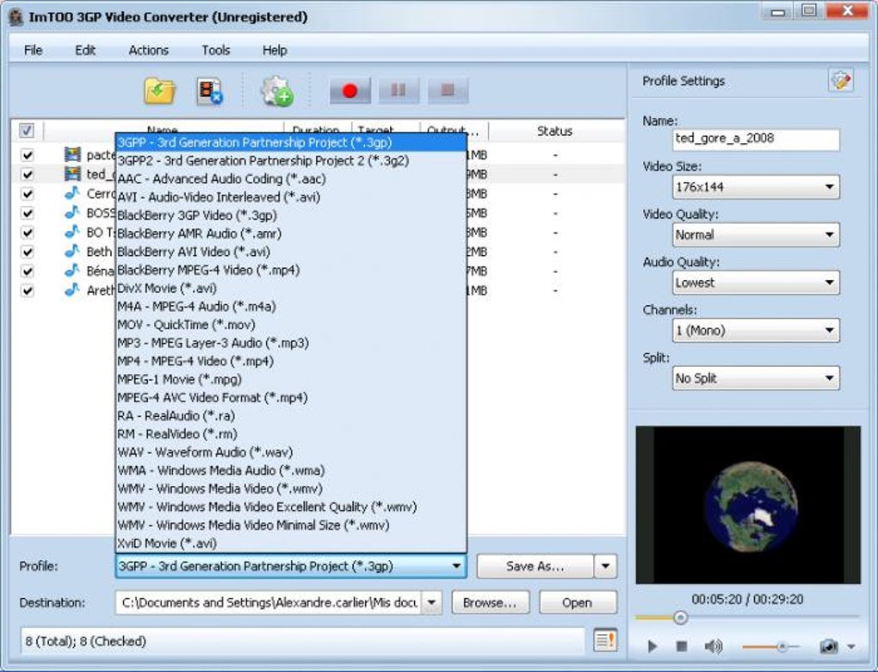Start conversion with the red record button
This screenshot has height=672, width=878.
tap(350, 90)
